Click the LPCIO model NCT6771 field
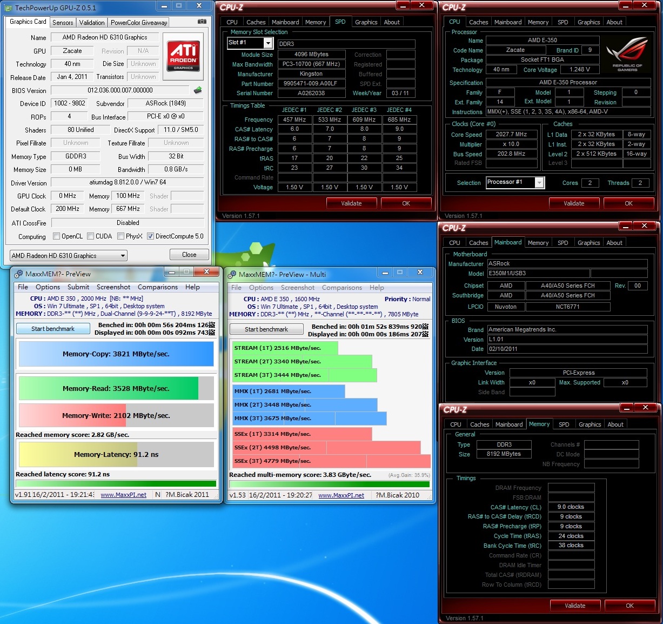Image resolution: width=663 pixels, height=624 pixels. point(567,307)
